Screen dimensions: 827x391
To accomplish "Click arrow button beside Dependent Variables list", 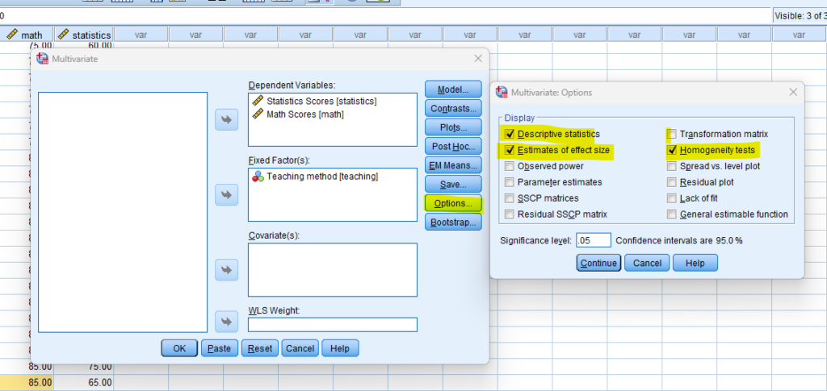I will (227, 120).
